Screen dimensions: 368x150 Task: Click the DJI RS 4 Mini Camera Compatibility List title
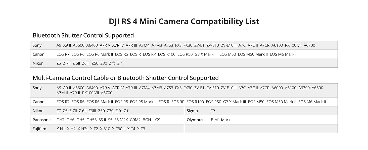pos(184,21)
